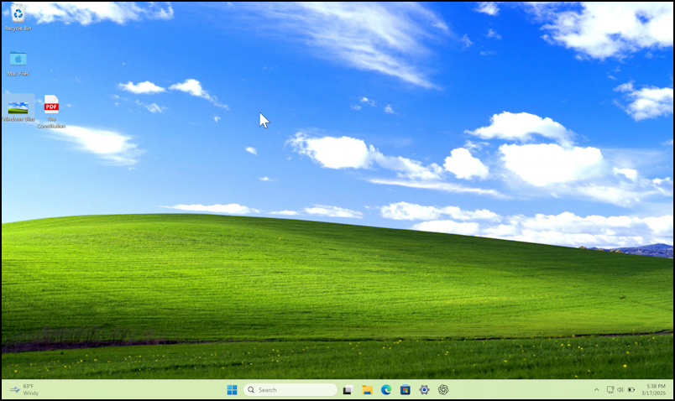
Task: Select The Constitution PDF file
Action: click(x=51, y=112)
